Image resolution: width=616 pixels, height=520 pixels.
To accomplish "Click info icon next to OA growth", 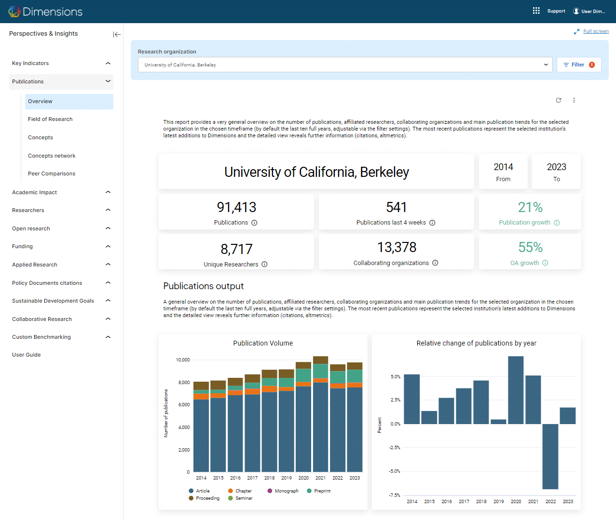I will coord(545,263).
